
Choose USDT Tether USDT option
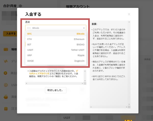click(x=56, y=50)
